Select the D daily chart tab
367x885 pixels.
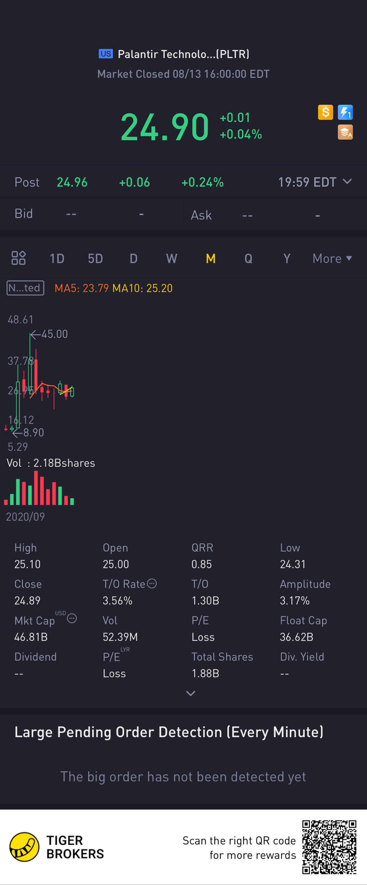pyautogui.click(x=134, y=258)
